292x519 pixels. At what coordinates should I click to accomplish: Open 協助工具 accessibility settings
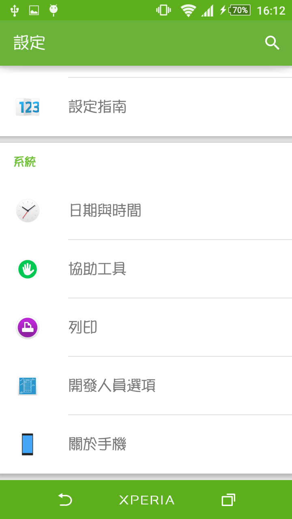click(x=146, y=269)
